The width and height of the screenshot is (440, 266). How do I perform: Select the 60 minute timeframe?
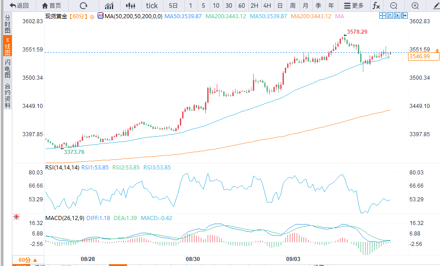[241, 5]
